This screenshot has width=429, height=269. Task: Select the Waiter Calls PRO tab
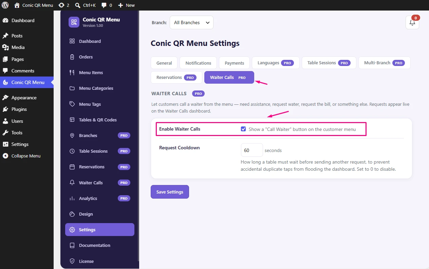click(x=229, y=77)
